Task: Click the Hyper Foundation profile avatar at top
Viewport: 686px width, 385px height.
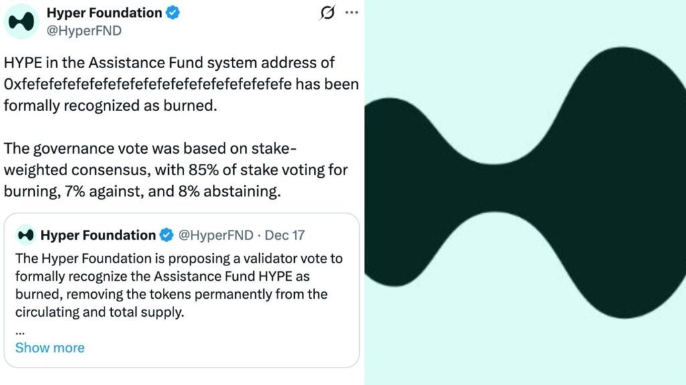Action: pos(21,21)
